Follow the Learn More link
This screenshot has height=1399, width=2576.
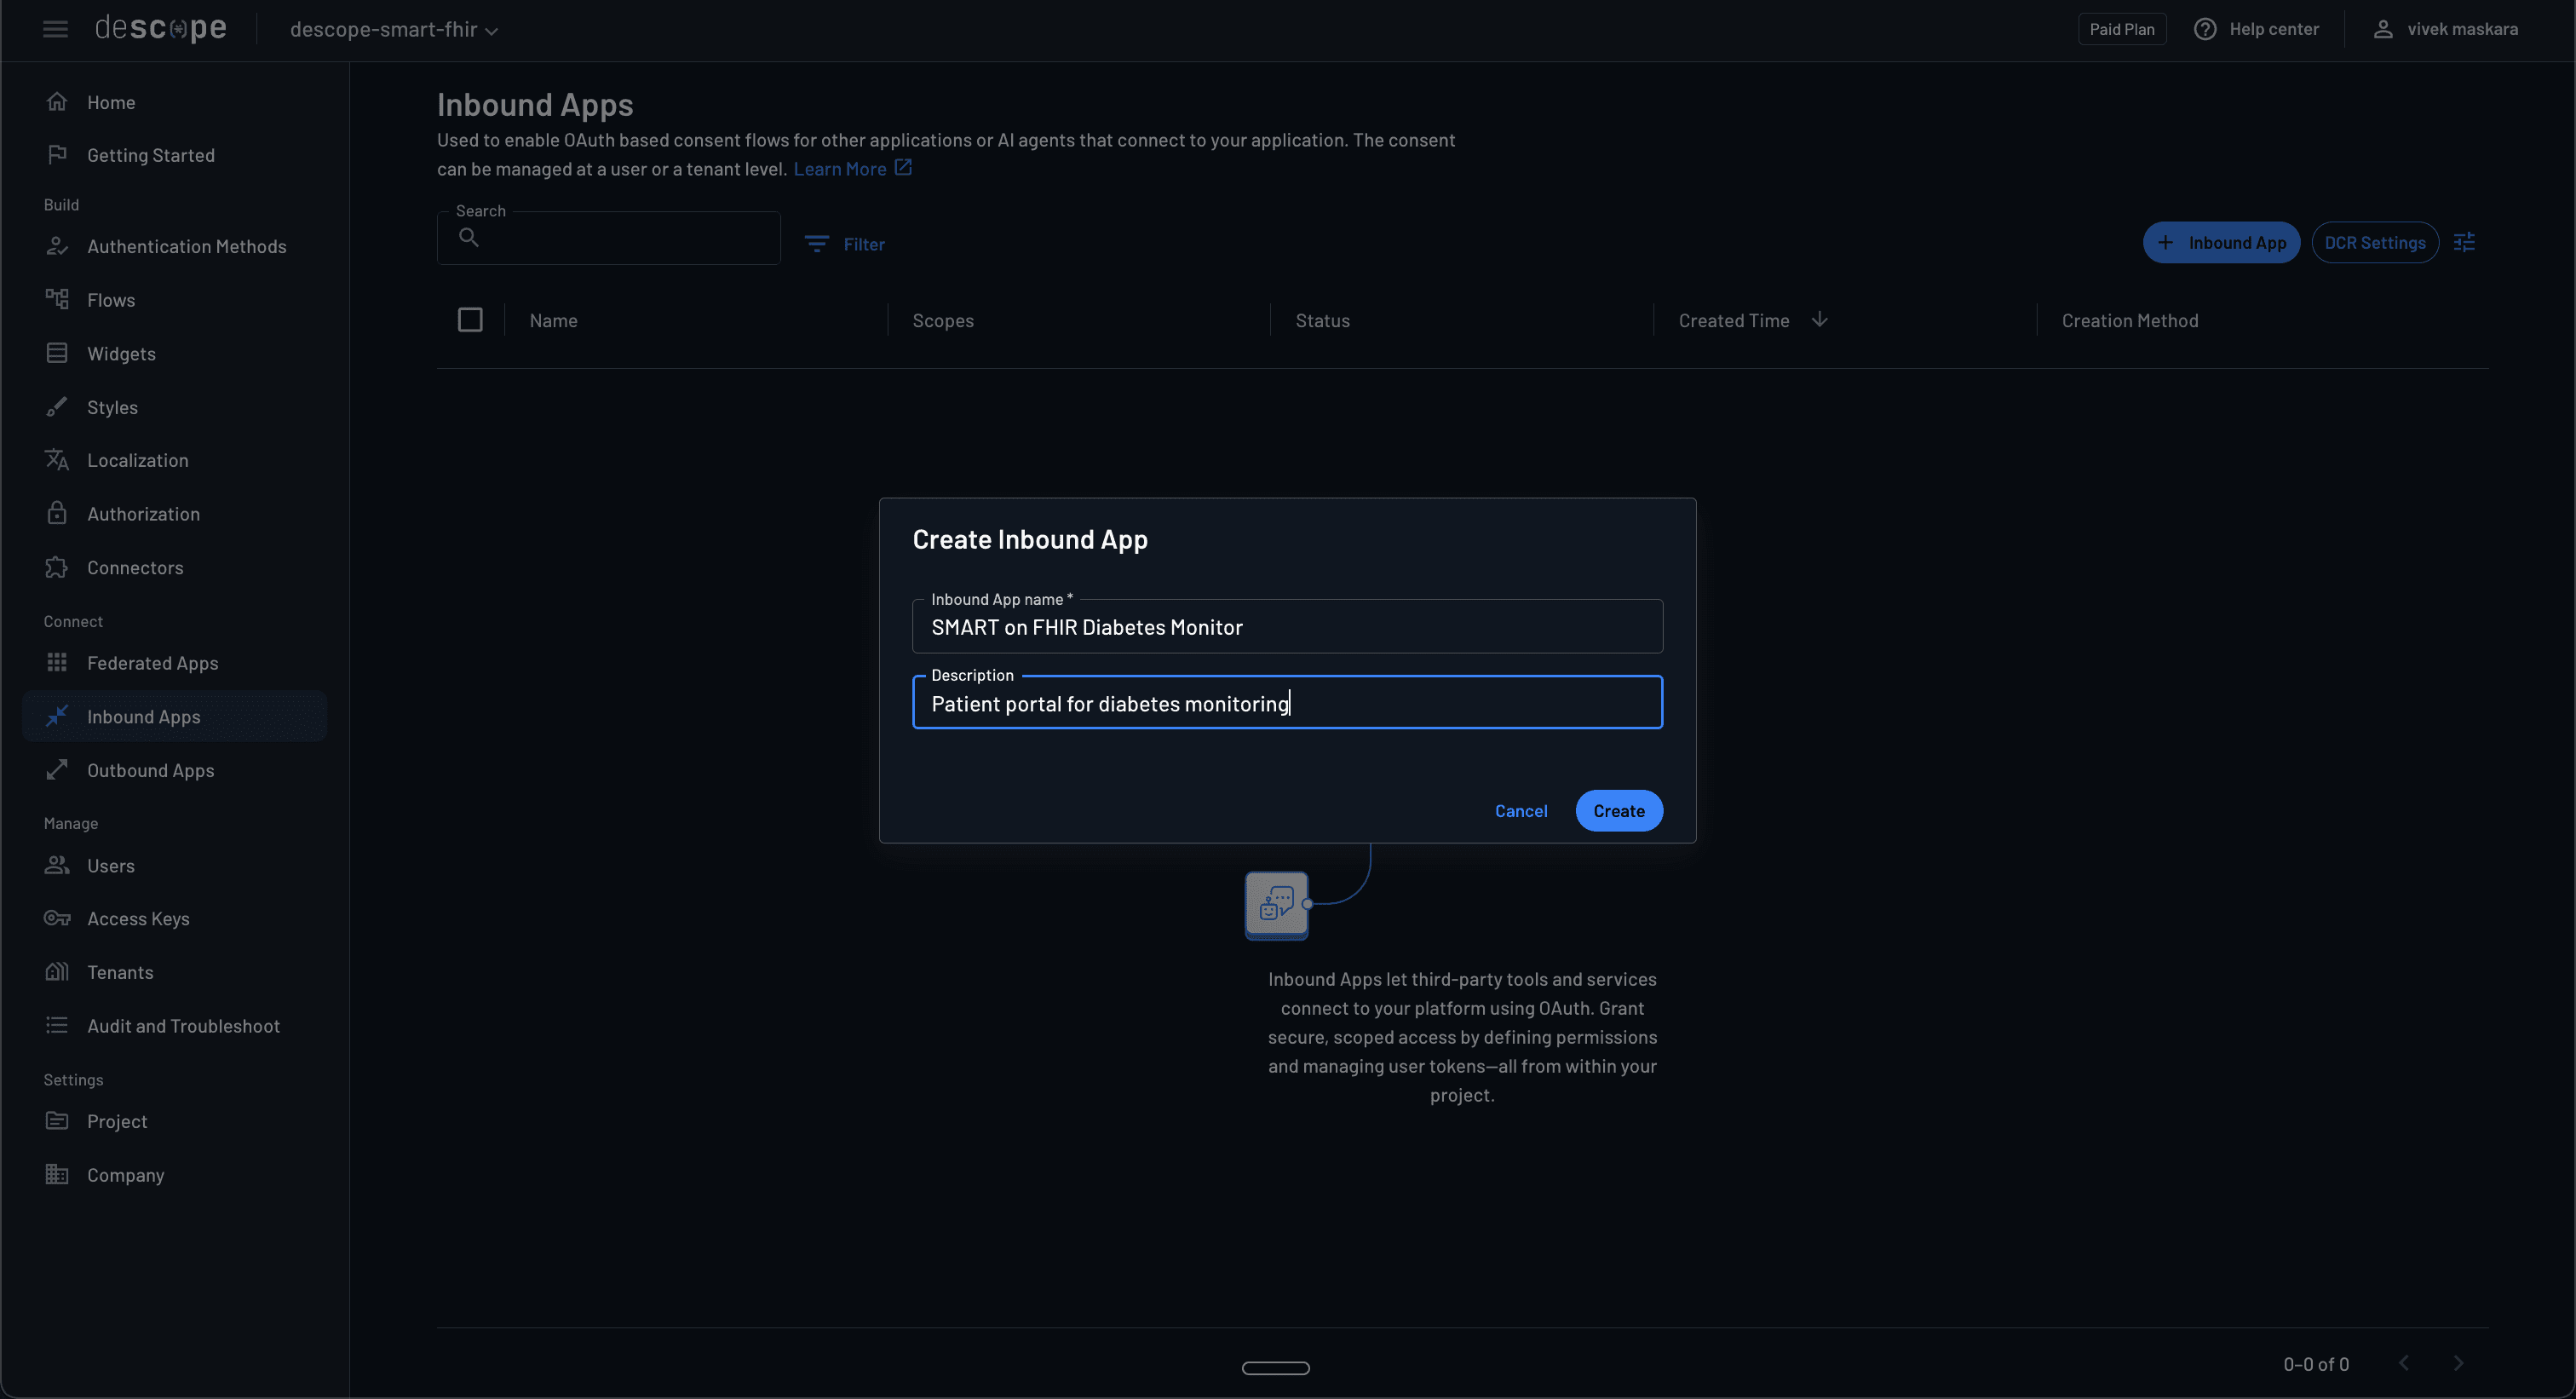(x=841, y=168)
